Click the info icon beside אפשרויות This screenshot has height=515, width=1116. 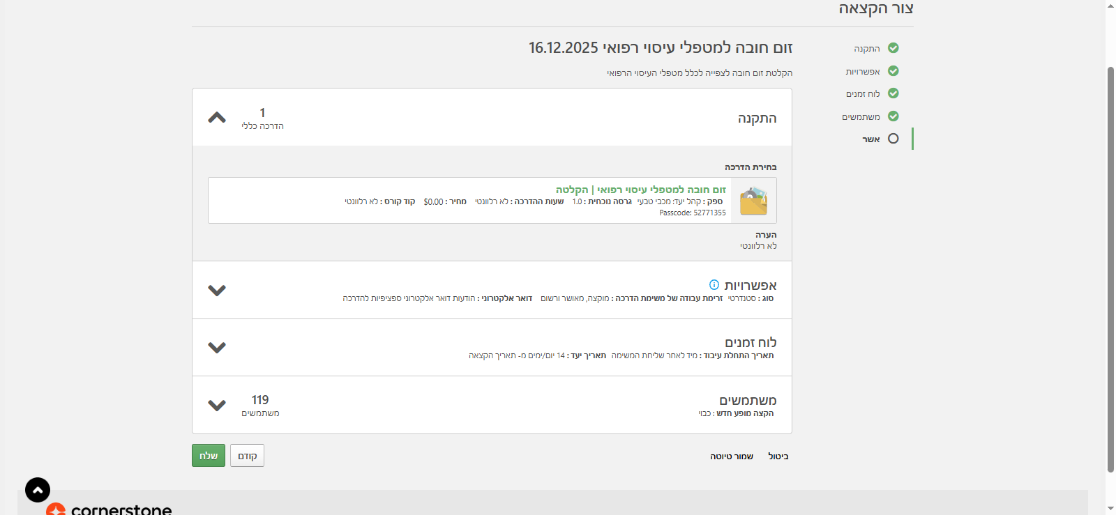point(714,284)
